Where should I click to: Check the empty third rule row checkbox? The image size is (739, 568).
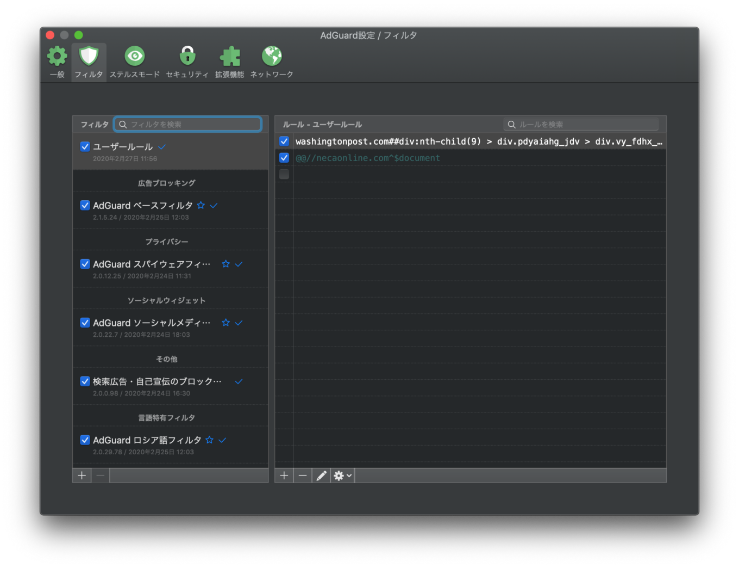click(284, 174)
